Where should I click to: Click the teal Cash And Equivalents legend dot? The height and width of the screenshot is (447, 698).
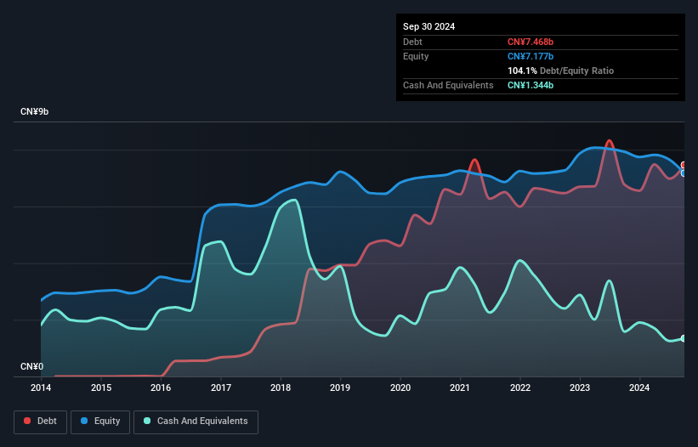147,421
